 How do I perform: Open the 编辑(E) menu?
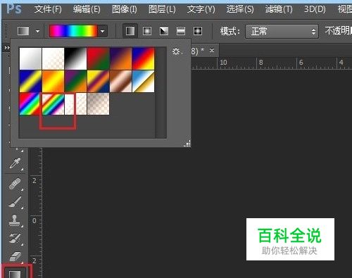click(87, 9)
